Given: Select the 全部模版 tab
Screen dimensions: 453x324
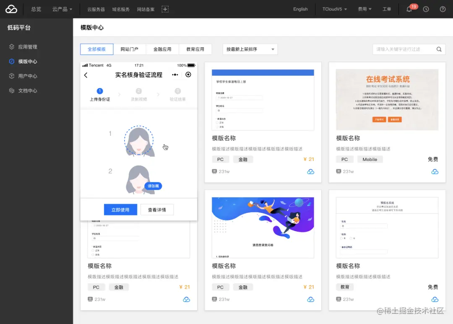Looking at the screenshot, I should (97, 49).
